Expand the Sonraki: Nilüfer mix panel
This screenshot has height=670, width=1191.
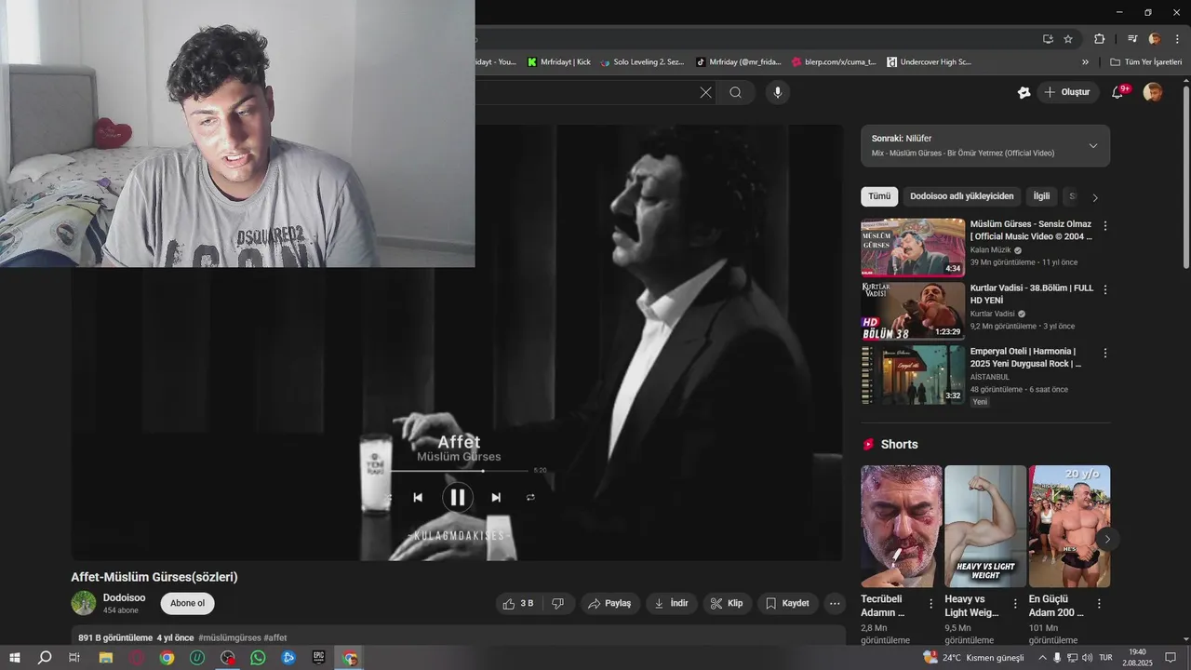click(1093, 145)
